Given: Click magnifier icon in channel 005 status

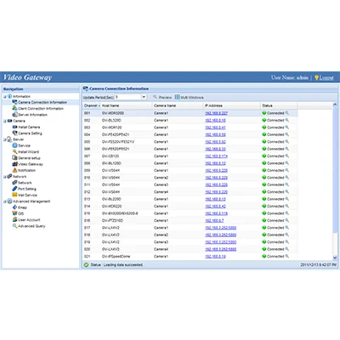Looking at the screenshot, I should click(287, 142).
